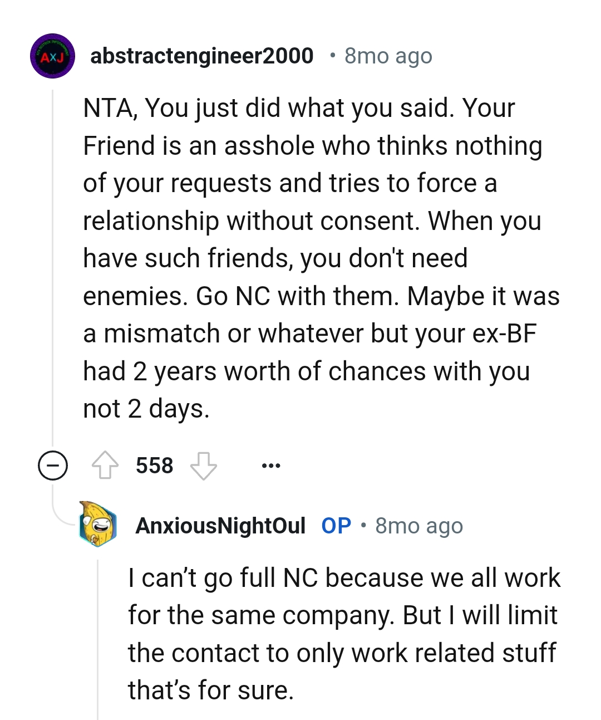The width and height of the screenshot is (601, 720).
Task: Click the 558 vote score
Action: 154,466
